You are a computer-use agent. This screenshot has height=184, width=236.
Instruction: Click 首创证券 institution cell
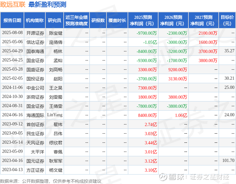click(35, 124)
